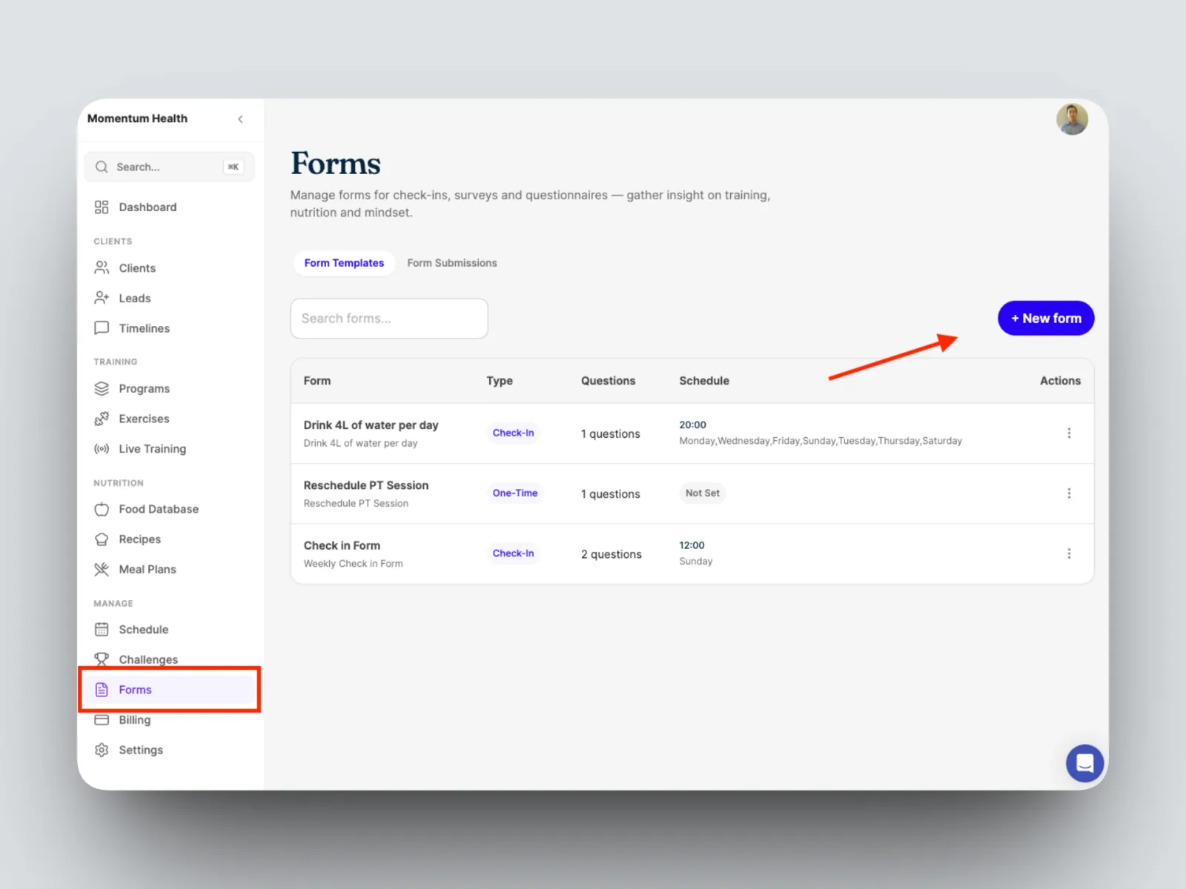Click the Clients people icon
This screenshot has height=889, width=1186.
tap(102, 267)
